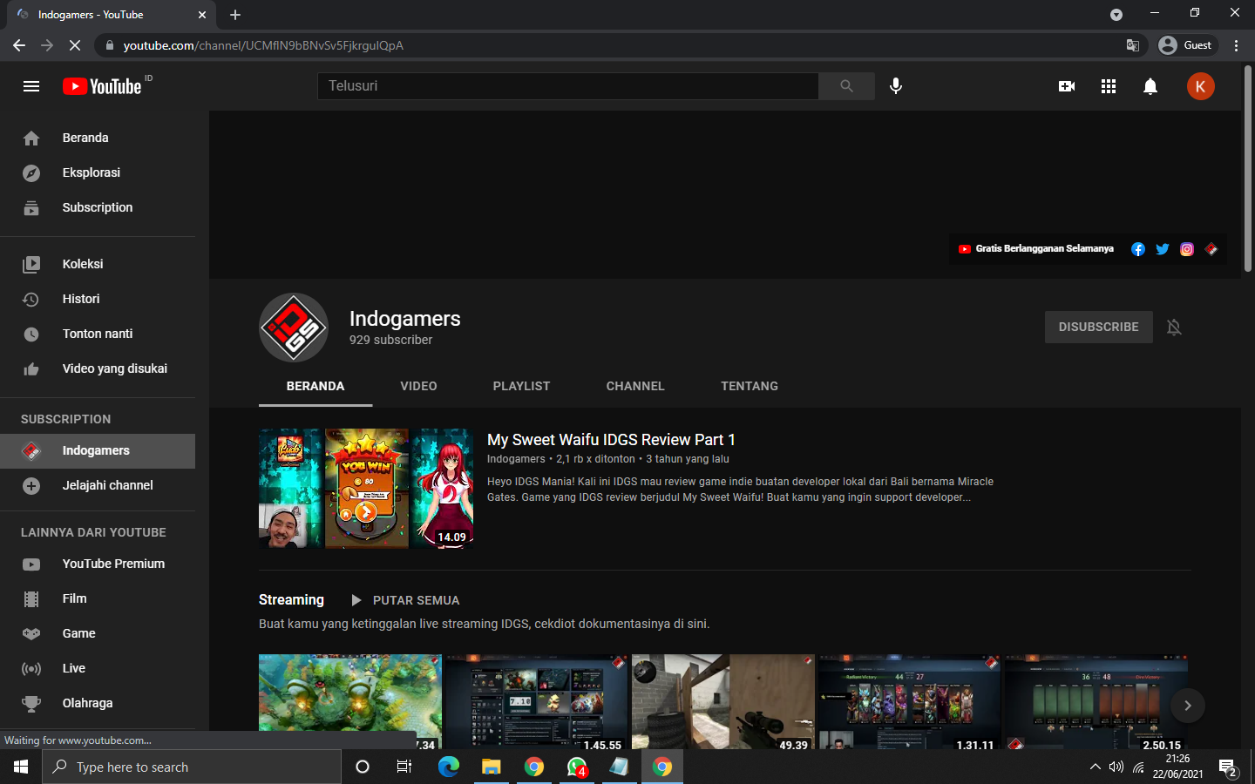This screenshot has width=1255, height=784.
Task: Open the create video camera icon
Action: [x=1067, y=86]
